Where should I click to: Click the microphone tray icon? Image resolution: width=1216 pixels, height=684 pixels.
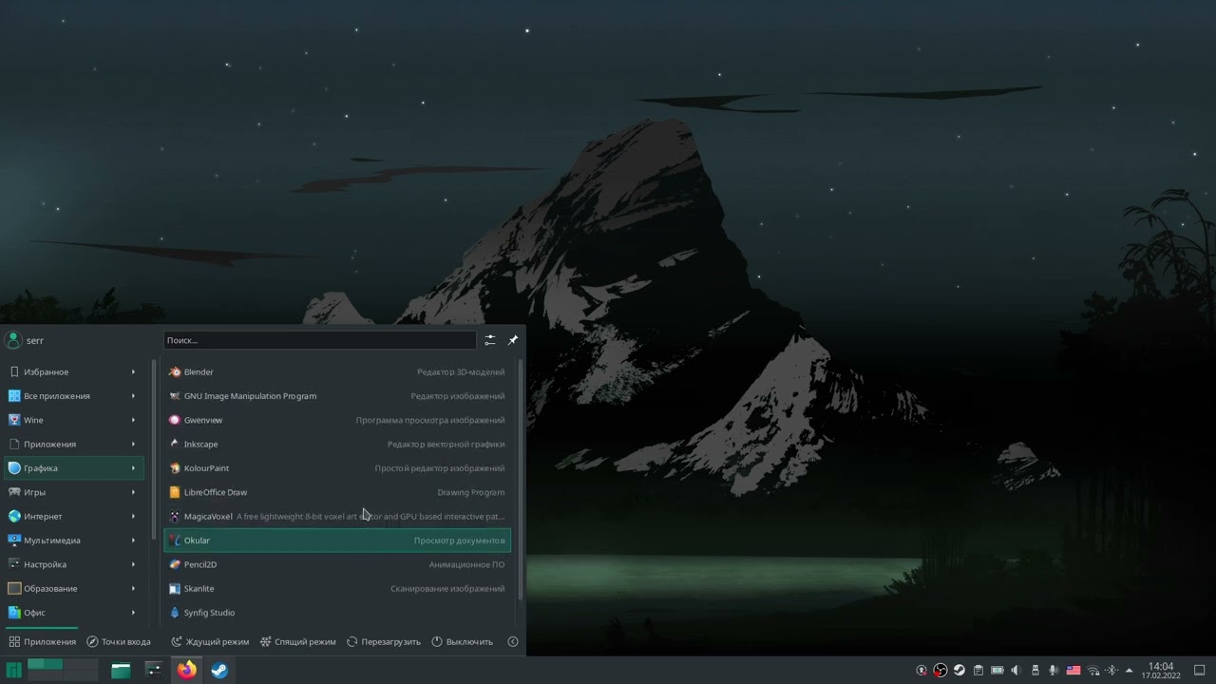(x=1054, y=670)
